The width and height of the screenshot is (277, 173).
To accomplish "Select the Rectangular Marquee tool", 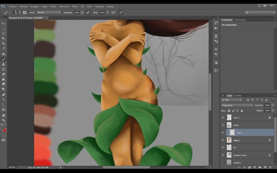I will pyautogui.click(x=3, y=28).
